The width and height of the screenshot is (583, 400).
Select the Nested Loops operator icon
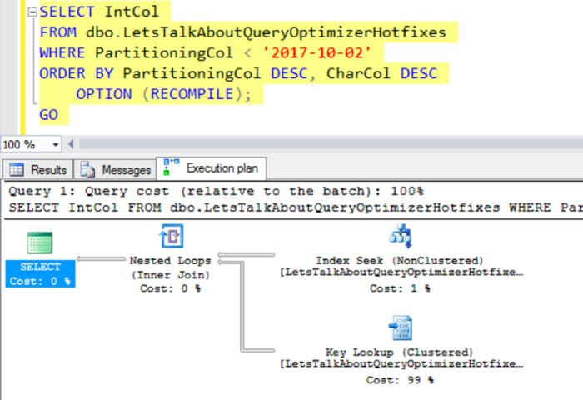(172, 237)
